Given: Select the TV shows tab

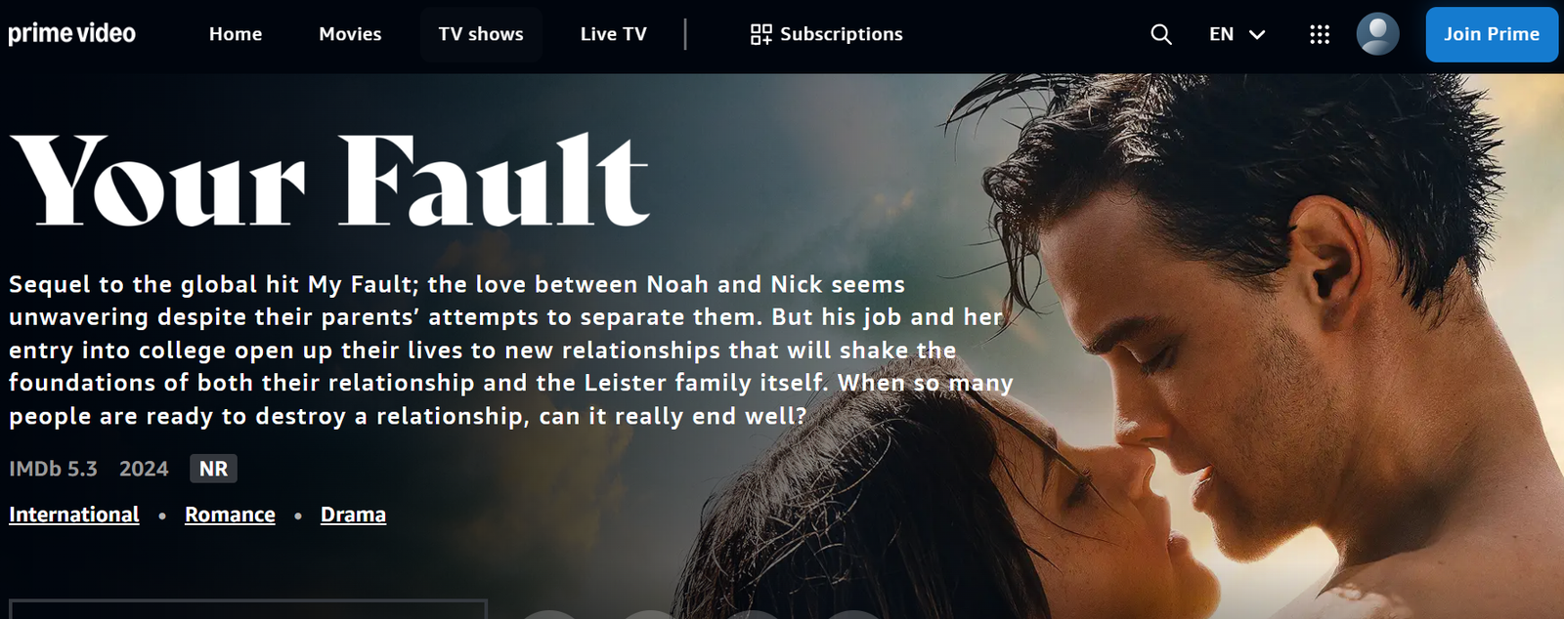Looking at the screenshot, I should click(x=481, y=34).
